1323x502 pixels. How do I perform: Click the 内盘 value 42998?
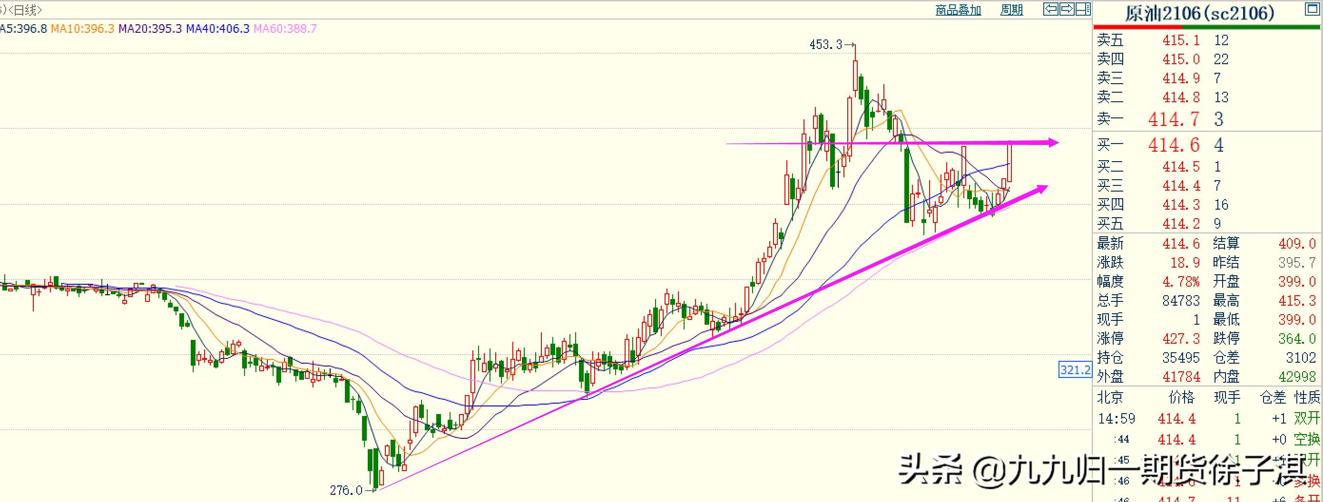(1297, 377)
